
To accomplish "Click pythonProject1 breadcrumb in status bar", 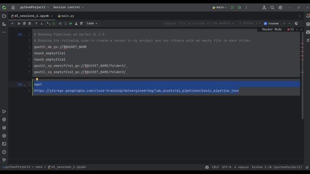I will 16,167.
